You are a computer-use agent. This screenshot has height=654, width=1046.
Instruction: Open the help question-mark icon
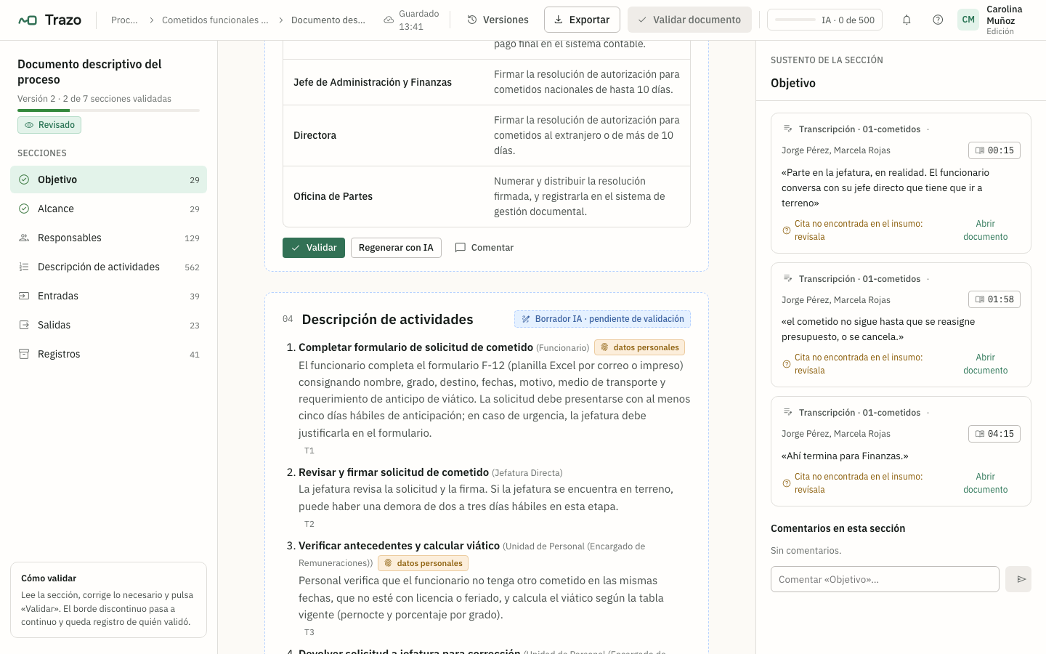click(x=938, y=20)
